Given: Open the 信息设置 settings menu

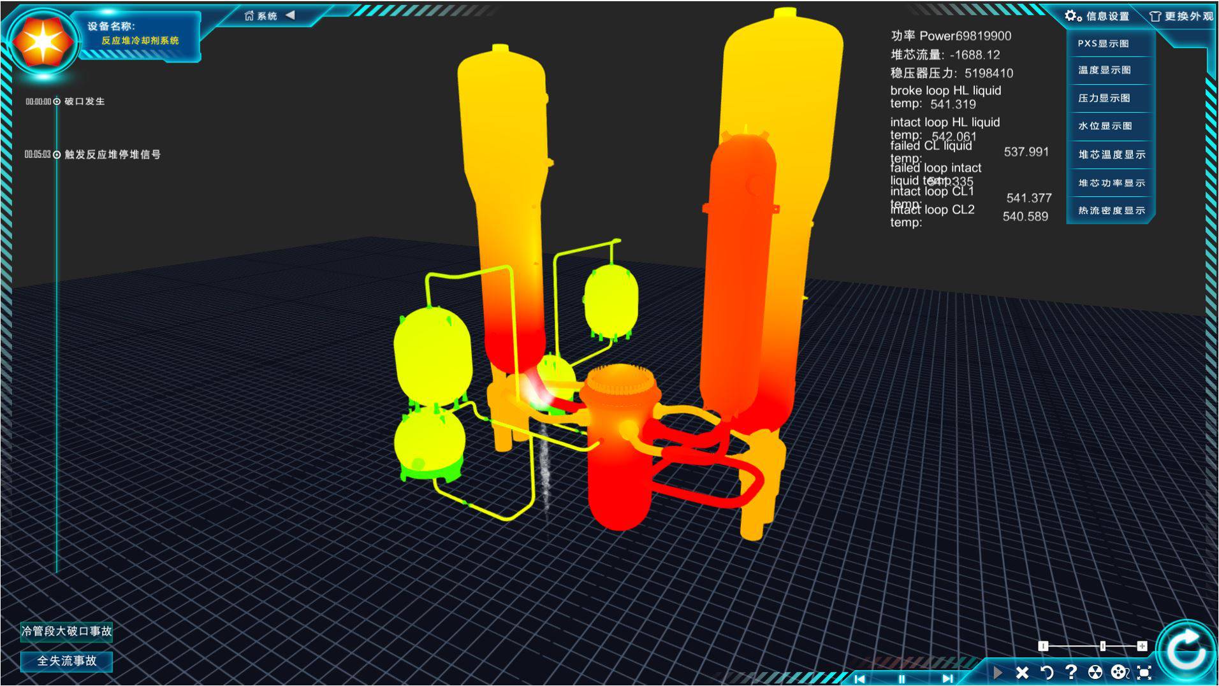Looking at the screenshot, I should tap(1097, 17).
